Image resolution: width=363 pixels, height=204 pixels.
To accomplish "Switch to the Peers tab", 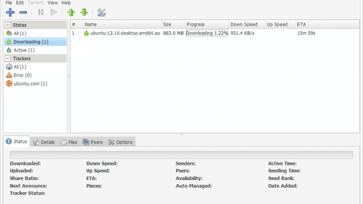I will pyautogui.click(x=93, y=142).
